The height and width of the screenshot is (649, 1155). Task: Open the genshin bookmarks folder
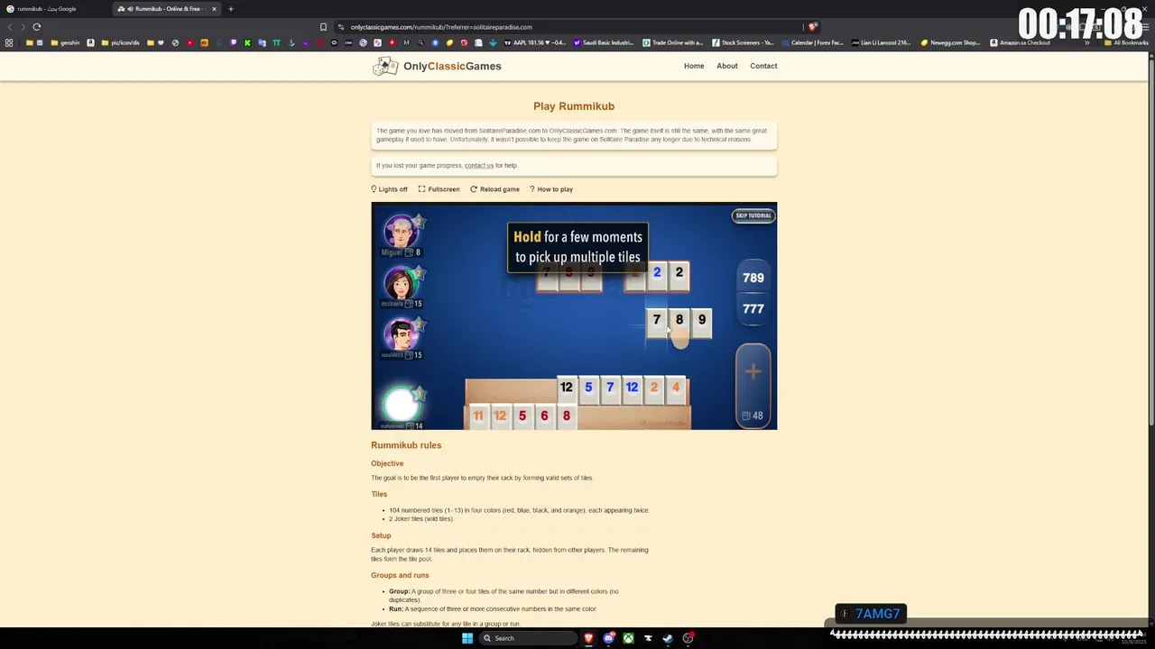[65, 42]
